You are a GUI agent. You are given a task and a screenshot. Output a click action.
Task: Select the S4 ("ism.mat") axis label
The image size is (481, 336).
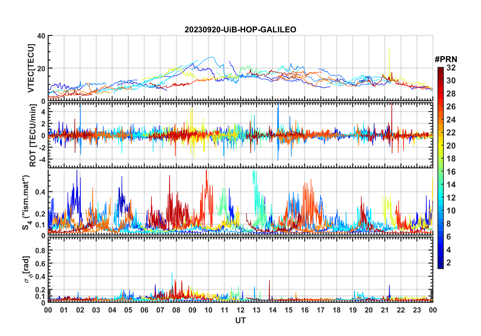[26, 202]
